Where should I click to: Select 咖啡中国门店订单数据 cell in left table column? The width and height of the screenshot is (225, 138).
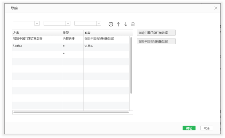pyautogui.click(x=37, y=40)
